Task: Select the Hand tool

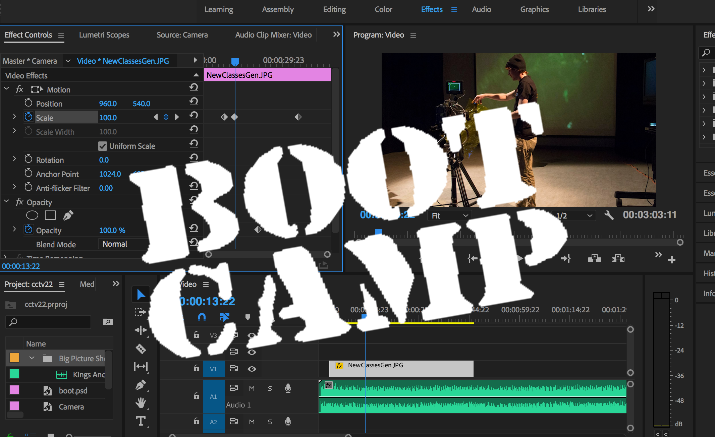Action: (x=141, y=402)
